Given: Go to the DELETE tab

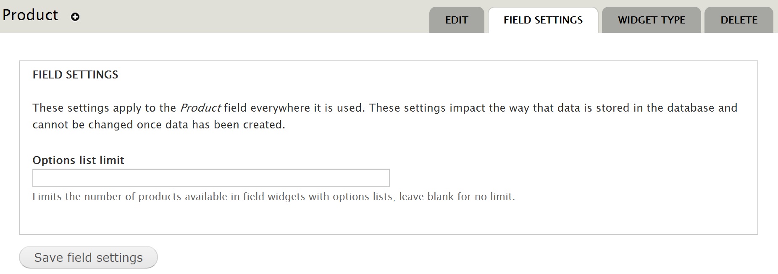Looking at the screenshot, I should [x=739, y=20].
